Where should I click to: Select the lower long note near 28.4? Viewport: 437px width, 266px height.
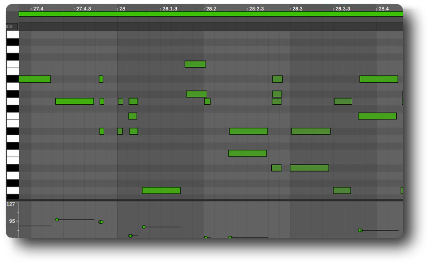point(377,116)
